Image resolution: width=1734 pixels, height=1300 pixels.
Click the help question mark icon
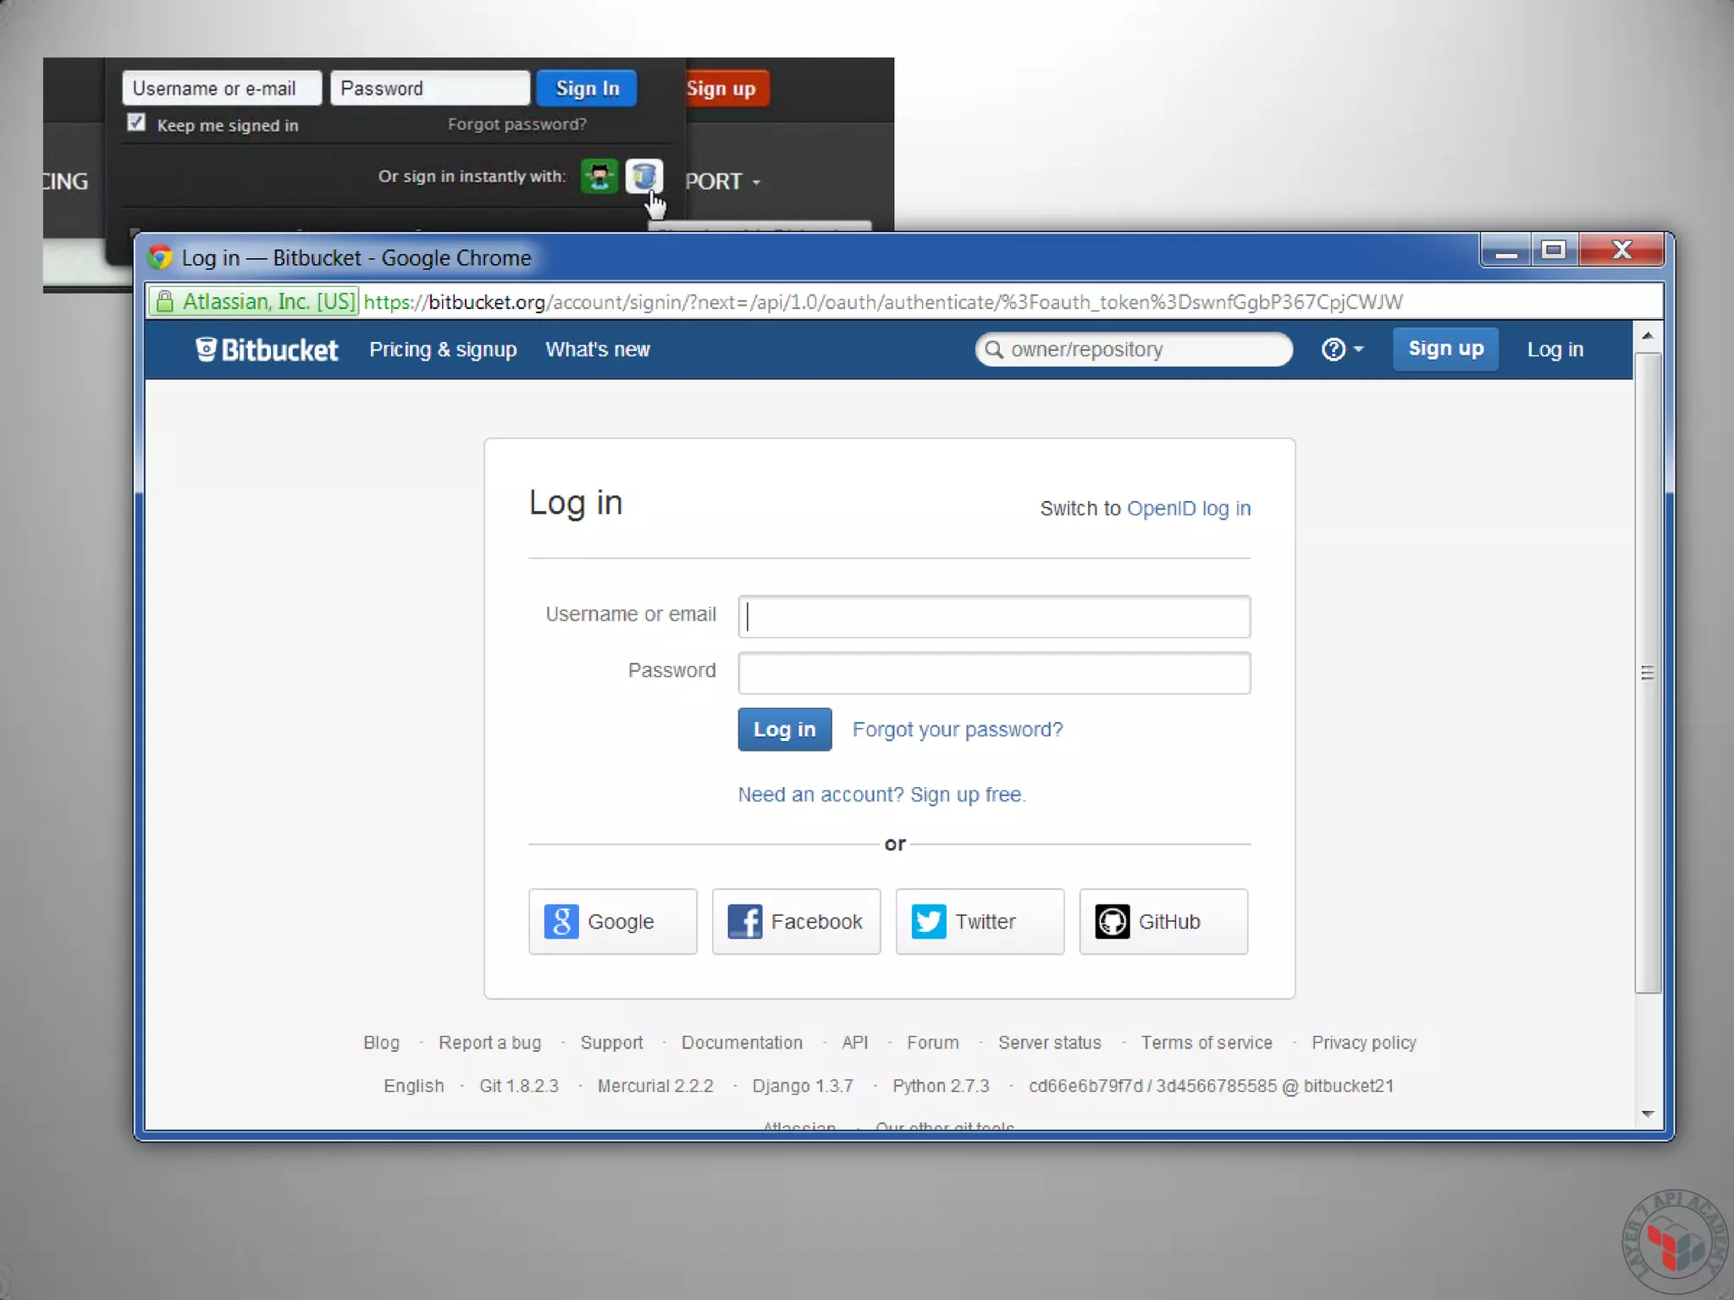(1333, 350)
